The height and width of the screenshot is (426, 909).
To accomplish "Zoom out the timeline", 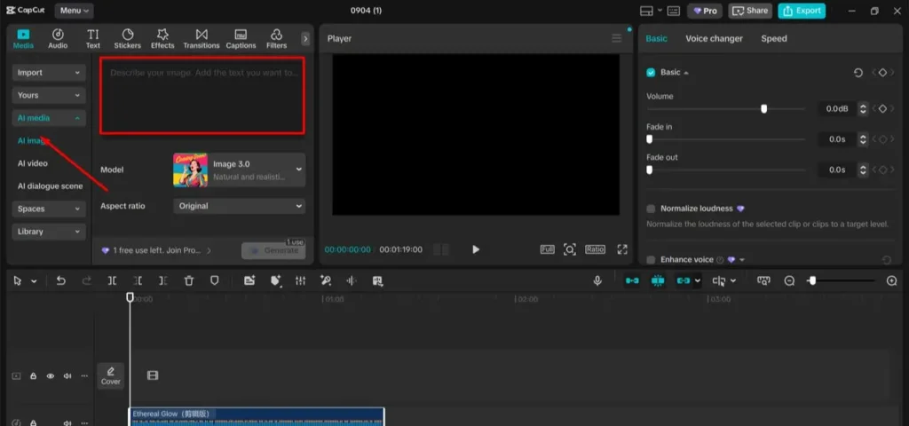I will pos(789,280).
